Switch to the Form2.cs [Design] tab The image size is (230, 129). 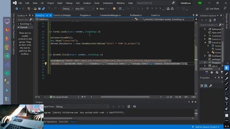(62, 15)
